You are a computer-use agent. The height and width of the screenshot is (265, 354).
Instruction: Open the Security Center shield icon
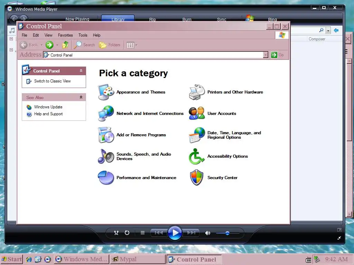point(197,178)
